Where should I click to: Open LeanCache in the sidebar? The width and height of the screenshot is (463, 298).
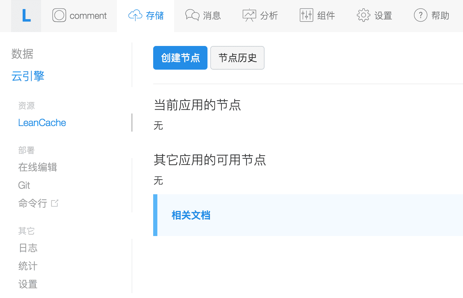pos(42,123)
